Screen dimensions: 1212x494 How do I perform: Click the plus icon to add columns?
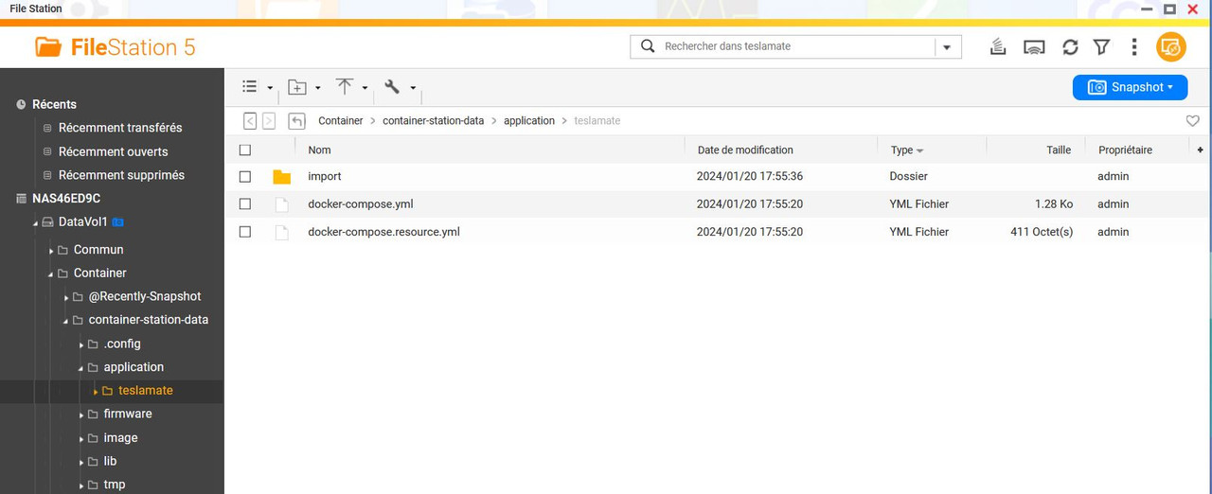[x=1201, y=150]
